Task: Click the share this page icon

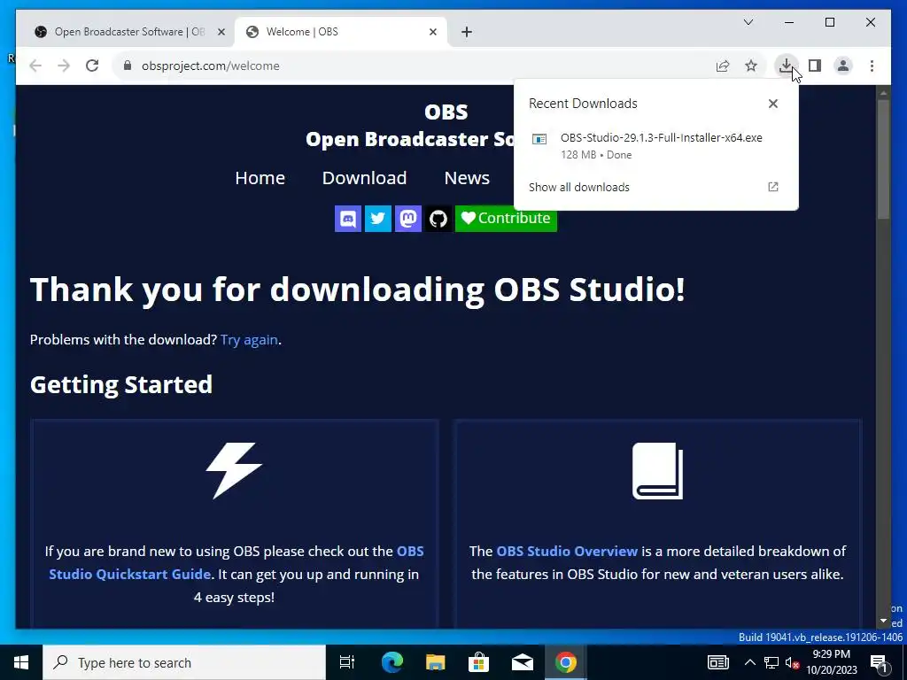Action: (x=723, y=66)
